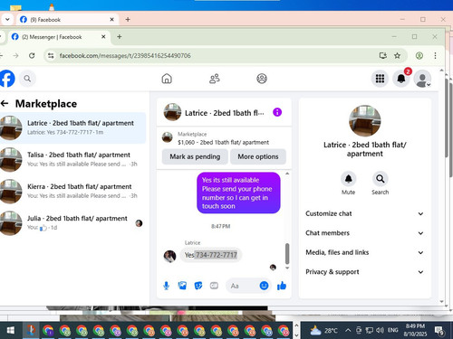Click Mark as pending button
This screenshot has height=339, width=453.
click(x=195, y=156)
